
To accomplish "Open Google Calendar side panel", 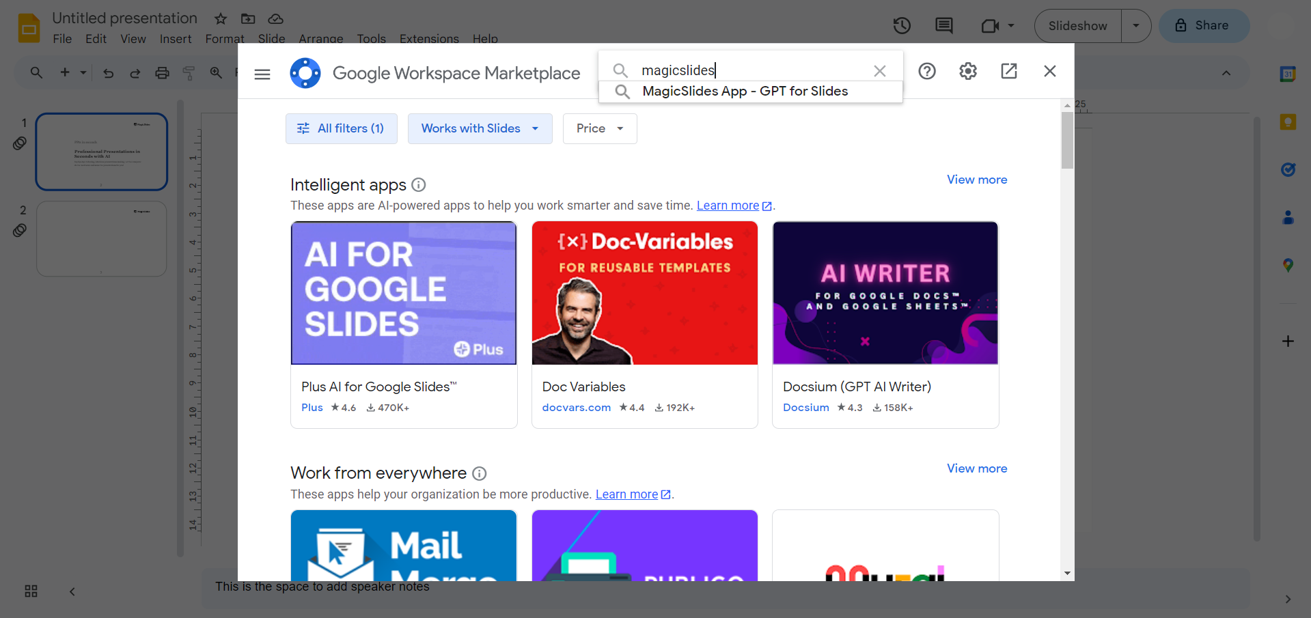I will [x=1288, y=74].
